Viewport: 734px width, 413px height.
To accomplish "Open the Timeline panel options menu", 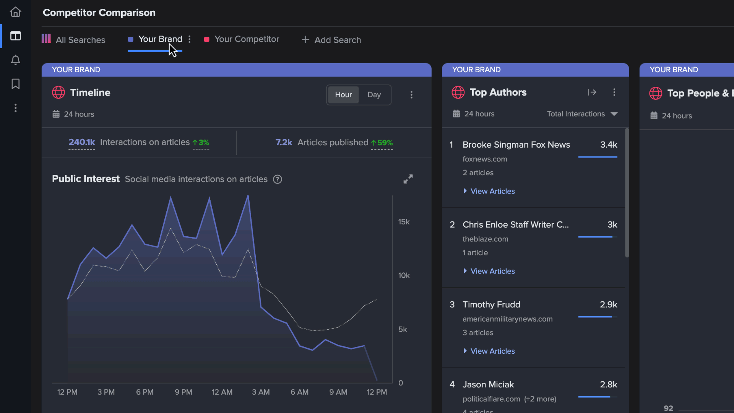I will (412, 94).
